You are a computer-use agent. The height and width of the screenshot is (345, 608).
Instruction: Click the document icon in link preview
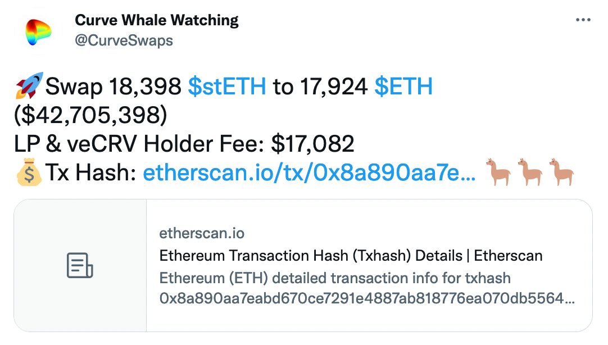coord(80,265)
